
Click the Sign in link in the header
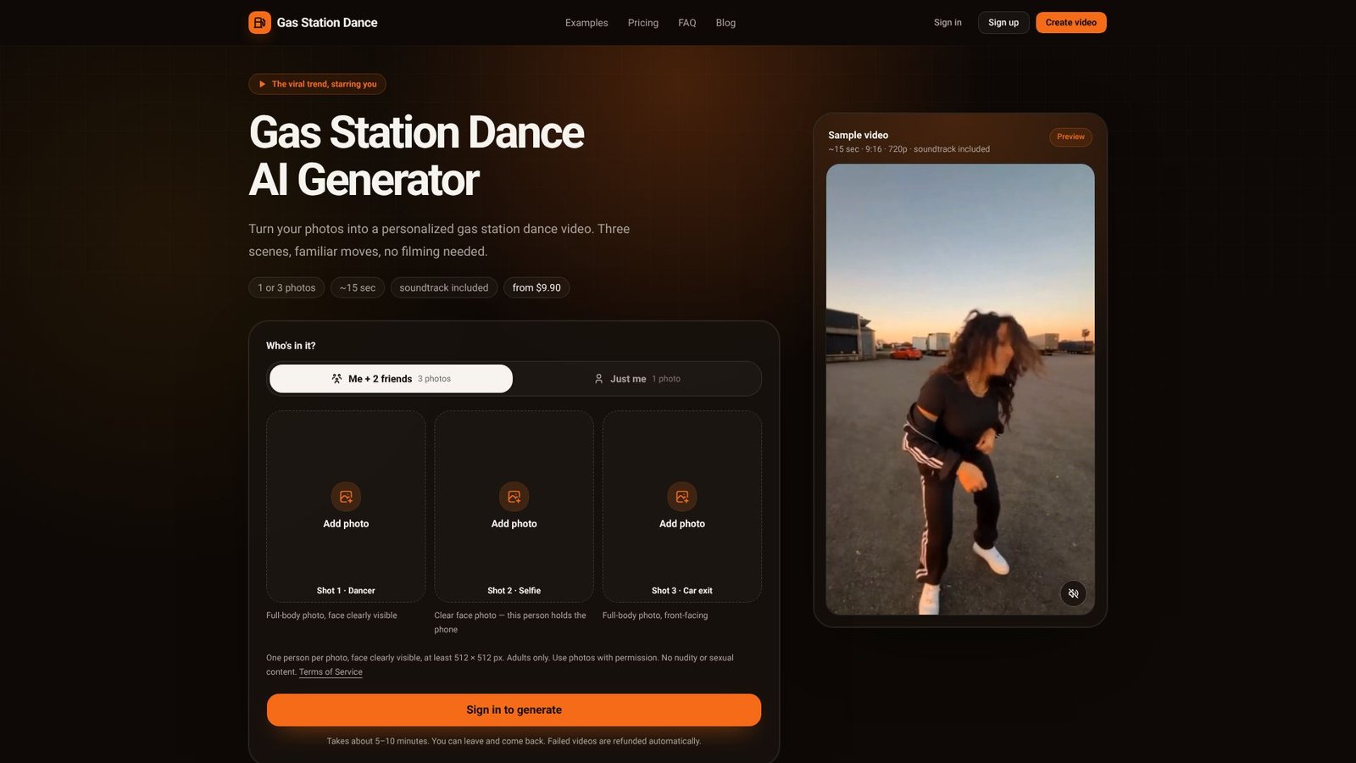[948, 23]
